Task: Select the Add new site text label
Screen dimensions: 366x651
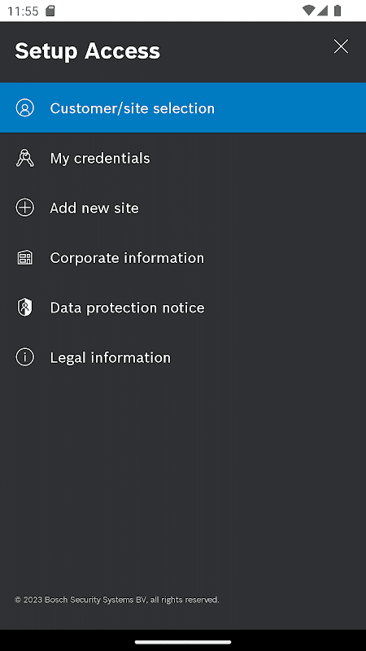Action: (94, 208)
